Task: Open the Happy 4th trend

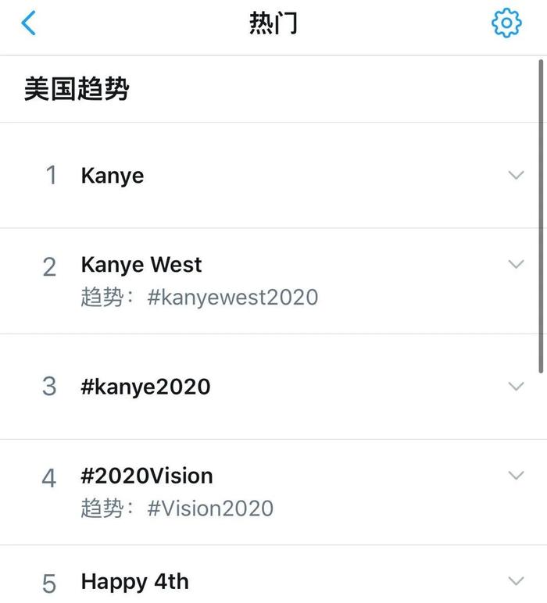Action: click(x=134, y=581)
